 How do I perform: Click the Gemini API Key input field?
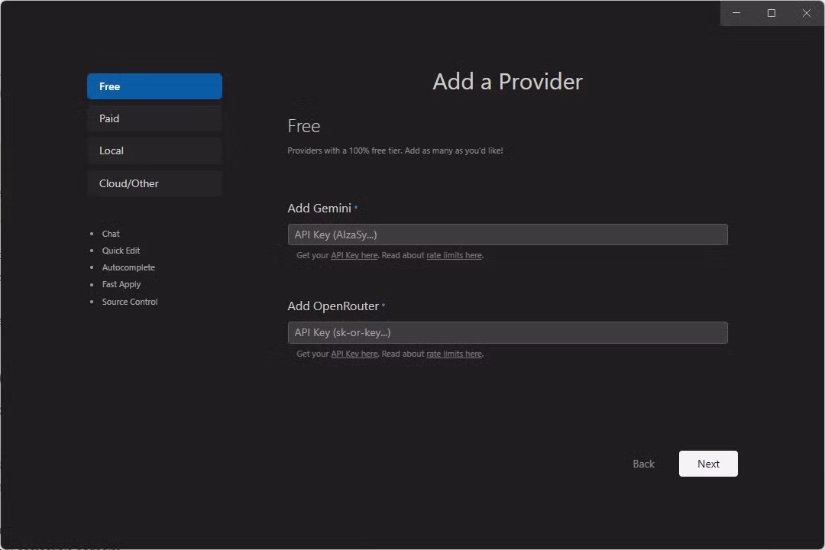tap(507, 235)
